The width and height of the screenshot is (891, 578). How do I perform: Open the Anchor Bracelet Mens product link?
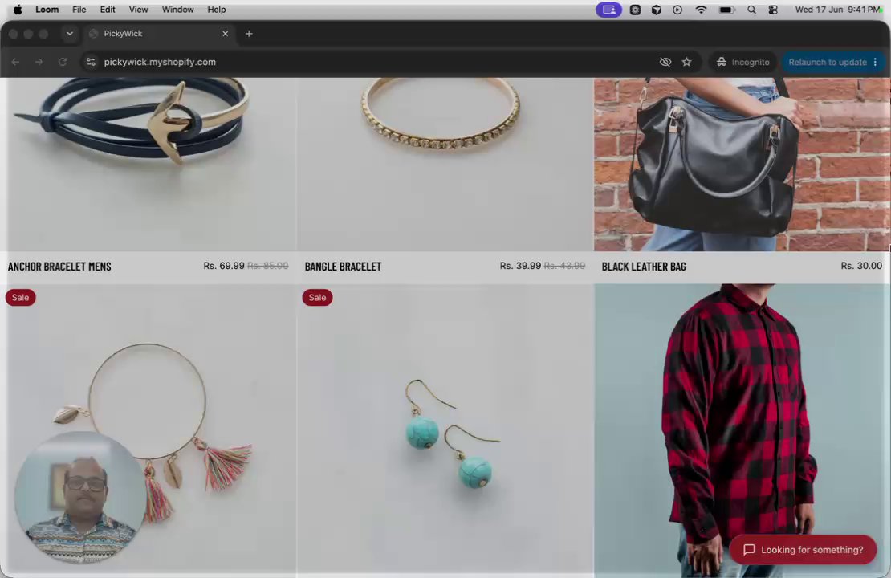point(59,266)
